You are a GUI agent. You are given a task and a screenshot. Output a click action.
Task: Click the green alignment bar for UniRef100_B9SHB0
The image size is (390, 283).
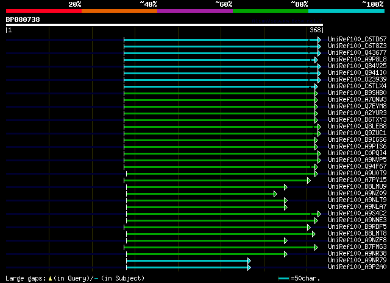219,94
